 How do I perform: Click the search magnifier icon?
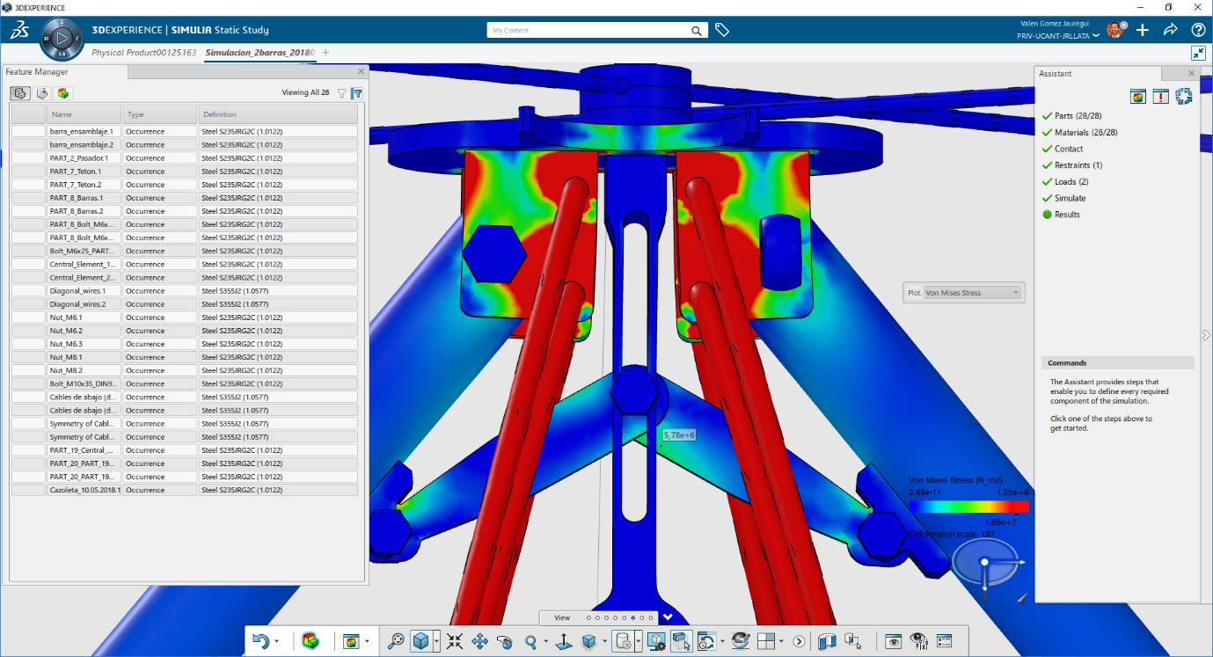click(697, 31)
